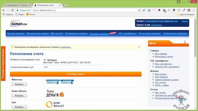198x111 pixels.
Task: Reload the page with the refresh icon
Action: point(12,10)
